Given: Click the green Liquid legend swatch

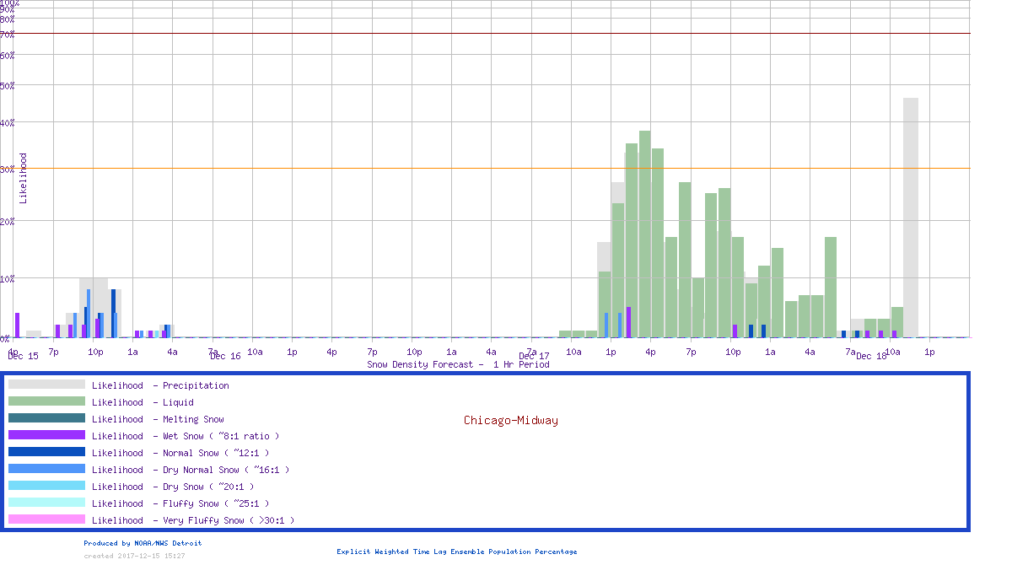Looking at the screenshot, I should tap(46, 402).
